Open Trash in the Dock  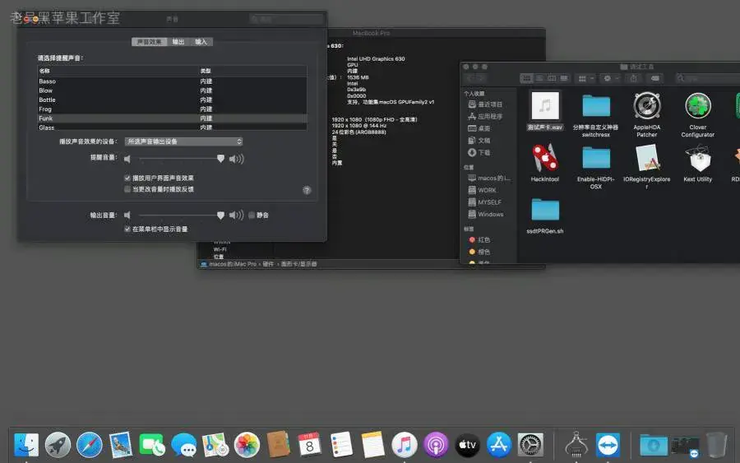click(716, 445)
